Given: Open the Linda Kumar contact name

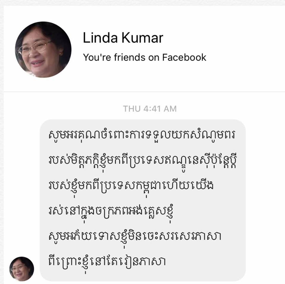Looking at the screenshot, I should (123, 38).
